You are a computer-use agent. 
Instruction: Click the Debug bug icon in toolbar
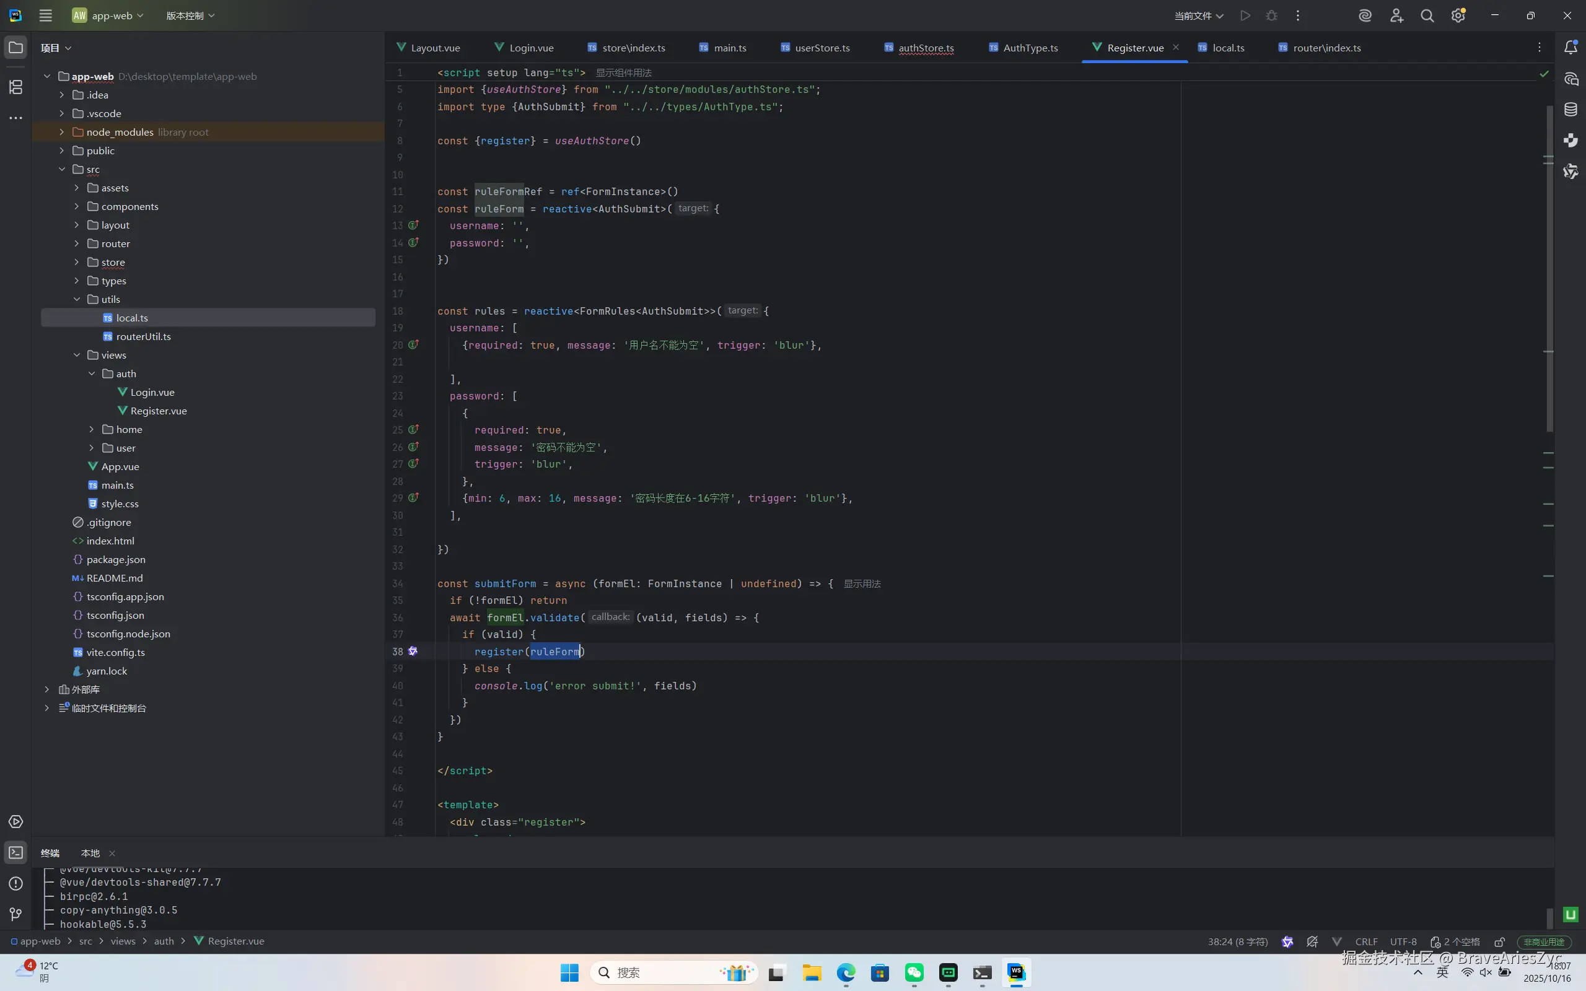tap(1271, 15)
